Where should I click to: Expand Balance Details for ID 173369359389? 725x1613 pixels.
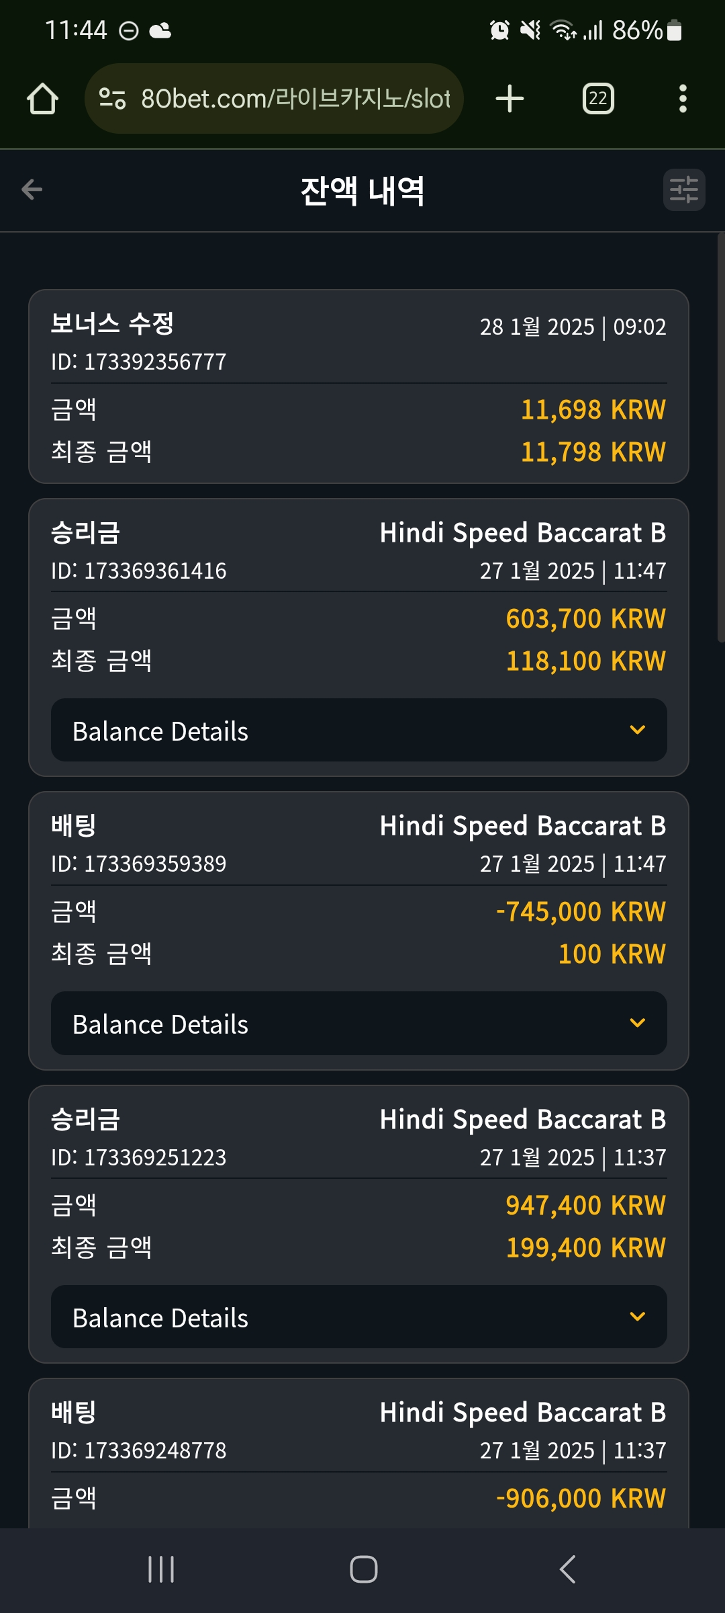(359, 1023)
